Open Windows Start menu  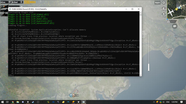click(2, 102)
